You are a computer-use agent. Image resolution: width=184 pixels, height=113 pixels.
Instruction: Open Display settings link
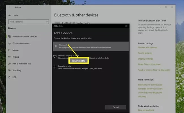[146, 59]
